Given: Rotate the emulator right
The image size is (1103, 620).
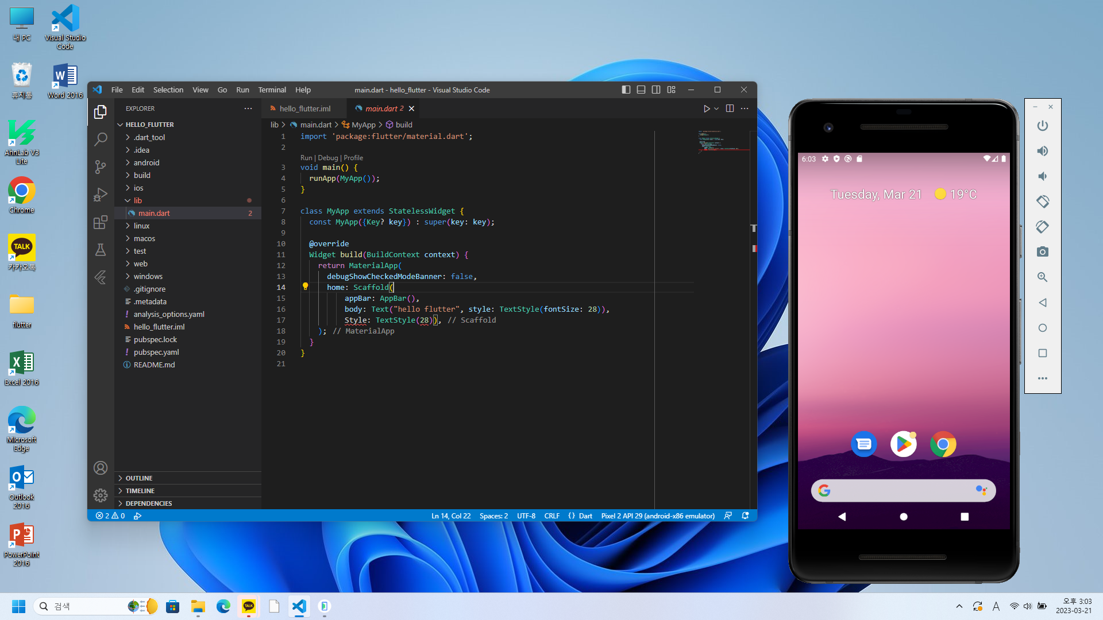Looking at the screenshot, I should (x=1043, y=227).
